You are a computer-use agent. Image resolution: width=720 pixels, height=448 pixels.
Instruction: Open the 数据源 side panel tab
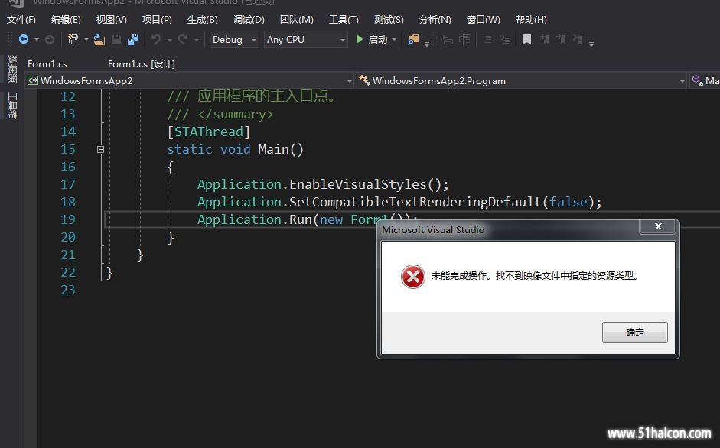click(12, 68)
